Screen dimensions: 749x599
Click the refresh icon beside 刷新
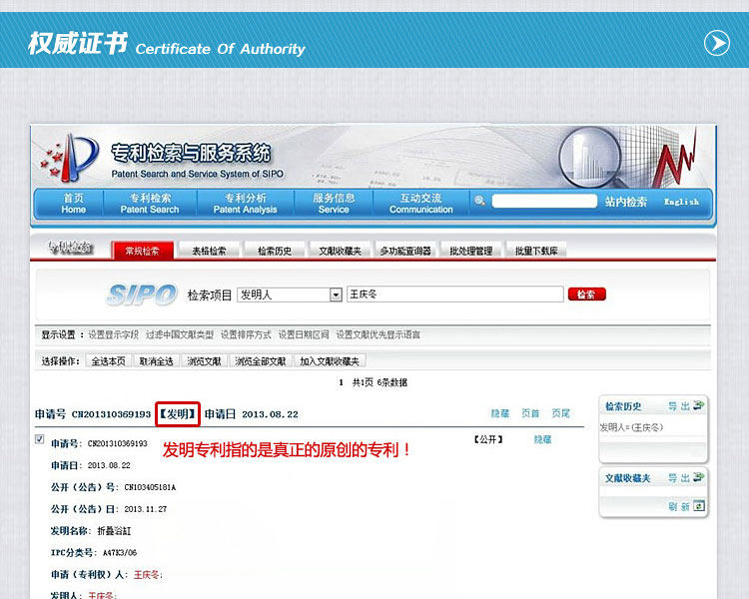point(699,506)
